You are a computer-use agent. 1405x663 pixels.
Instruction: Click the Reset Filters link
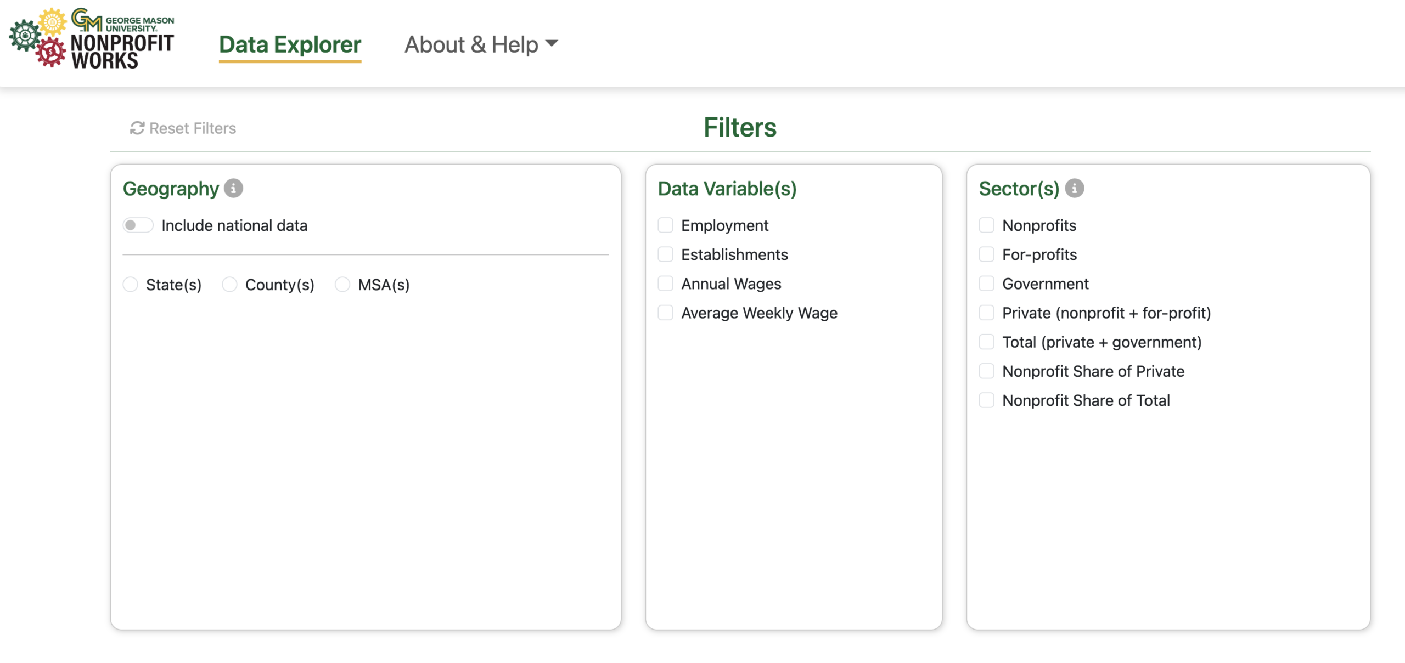tap(192, 128)
